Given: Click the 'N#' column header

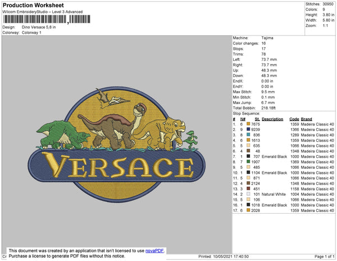Looking at the screenshot, I should 243,119.
